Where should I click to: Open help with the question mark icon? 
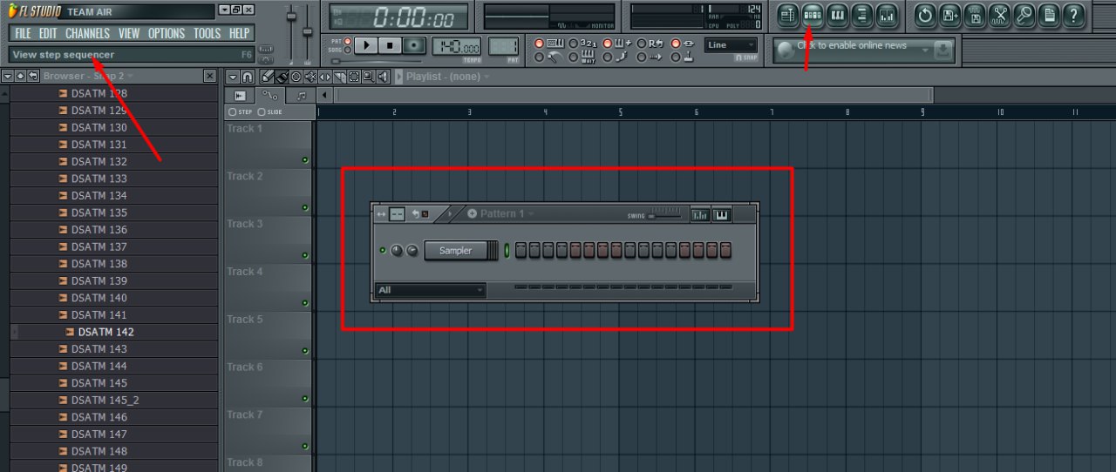(x=1073, y=14)
